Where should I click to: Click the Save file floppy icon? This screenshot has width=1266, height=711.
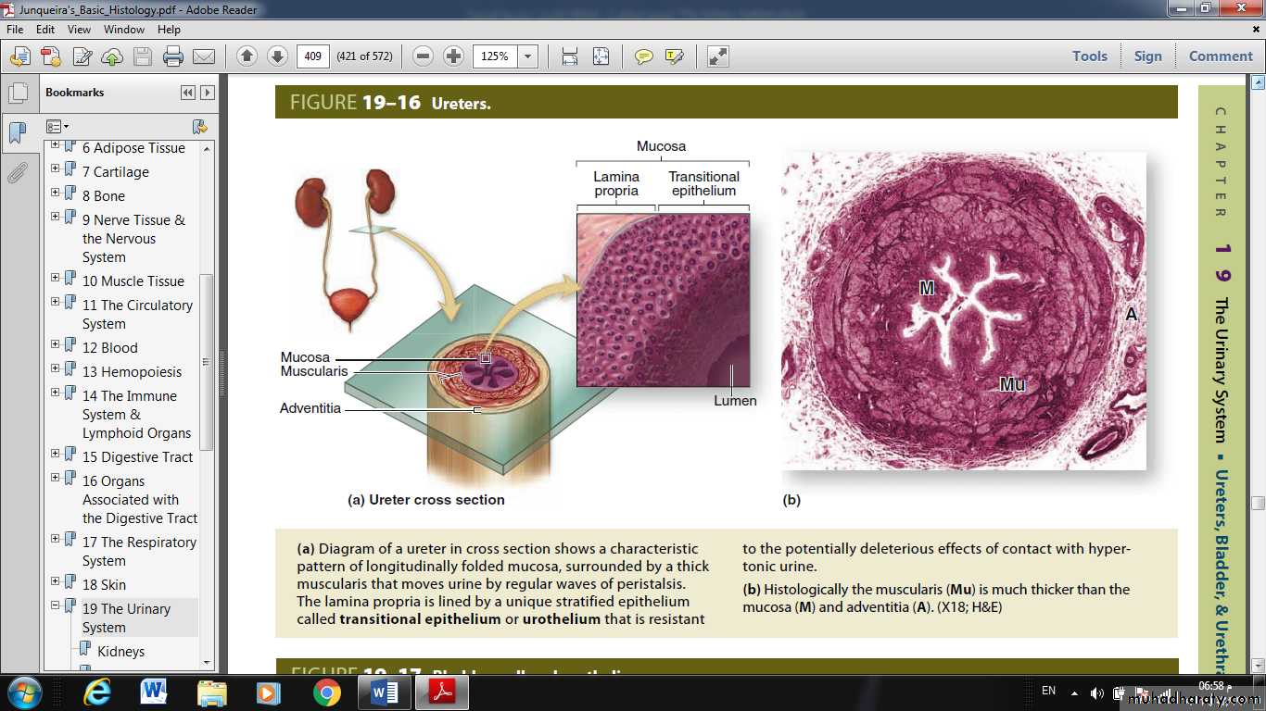point(142,56)
